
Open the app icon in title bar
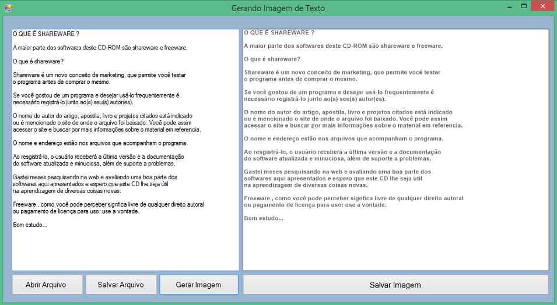(8, 8)
